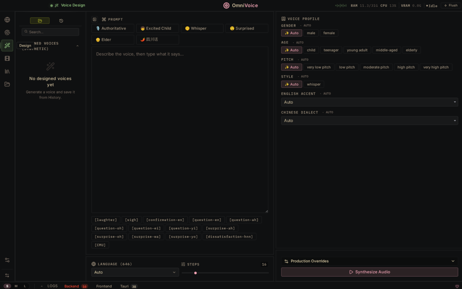Collapse the Designed Voices section chevron

point(77,46)
